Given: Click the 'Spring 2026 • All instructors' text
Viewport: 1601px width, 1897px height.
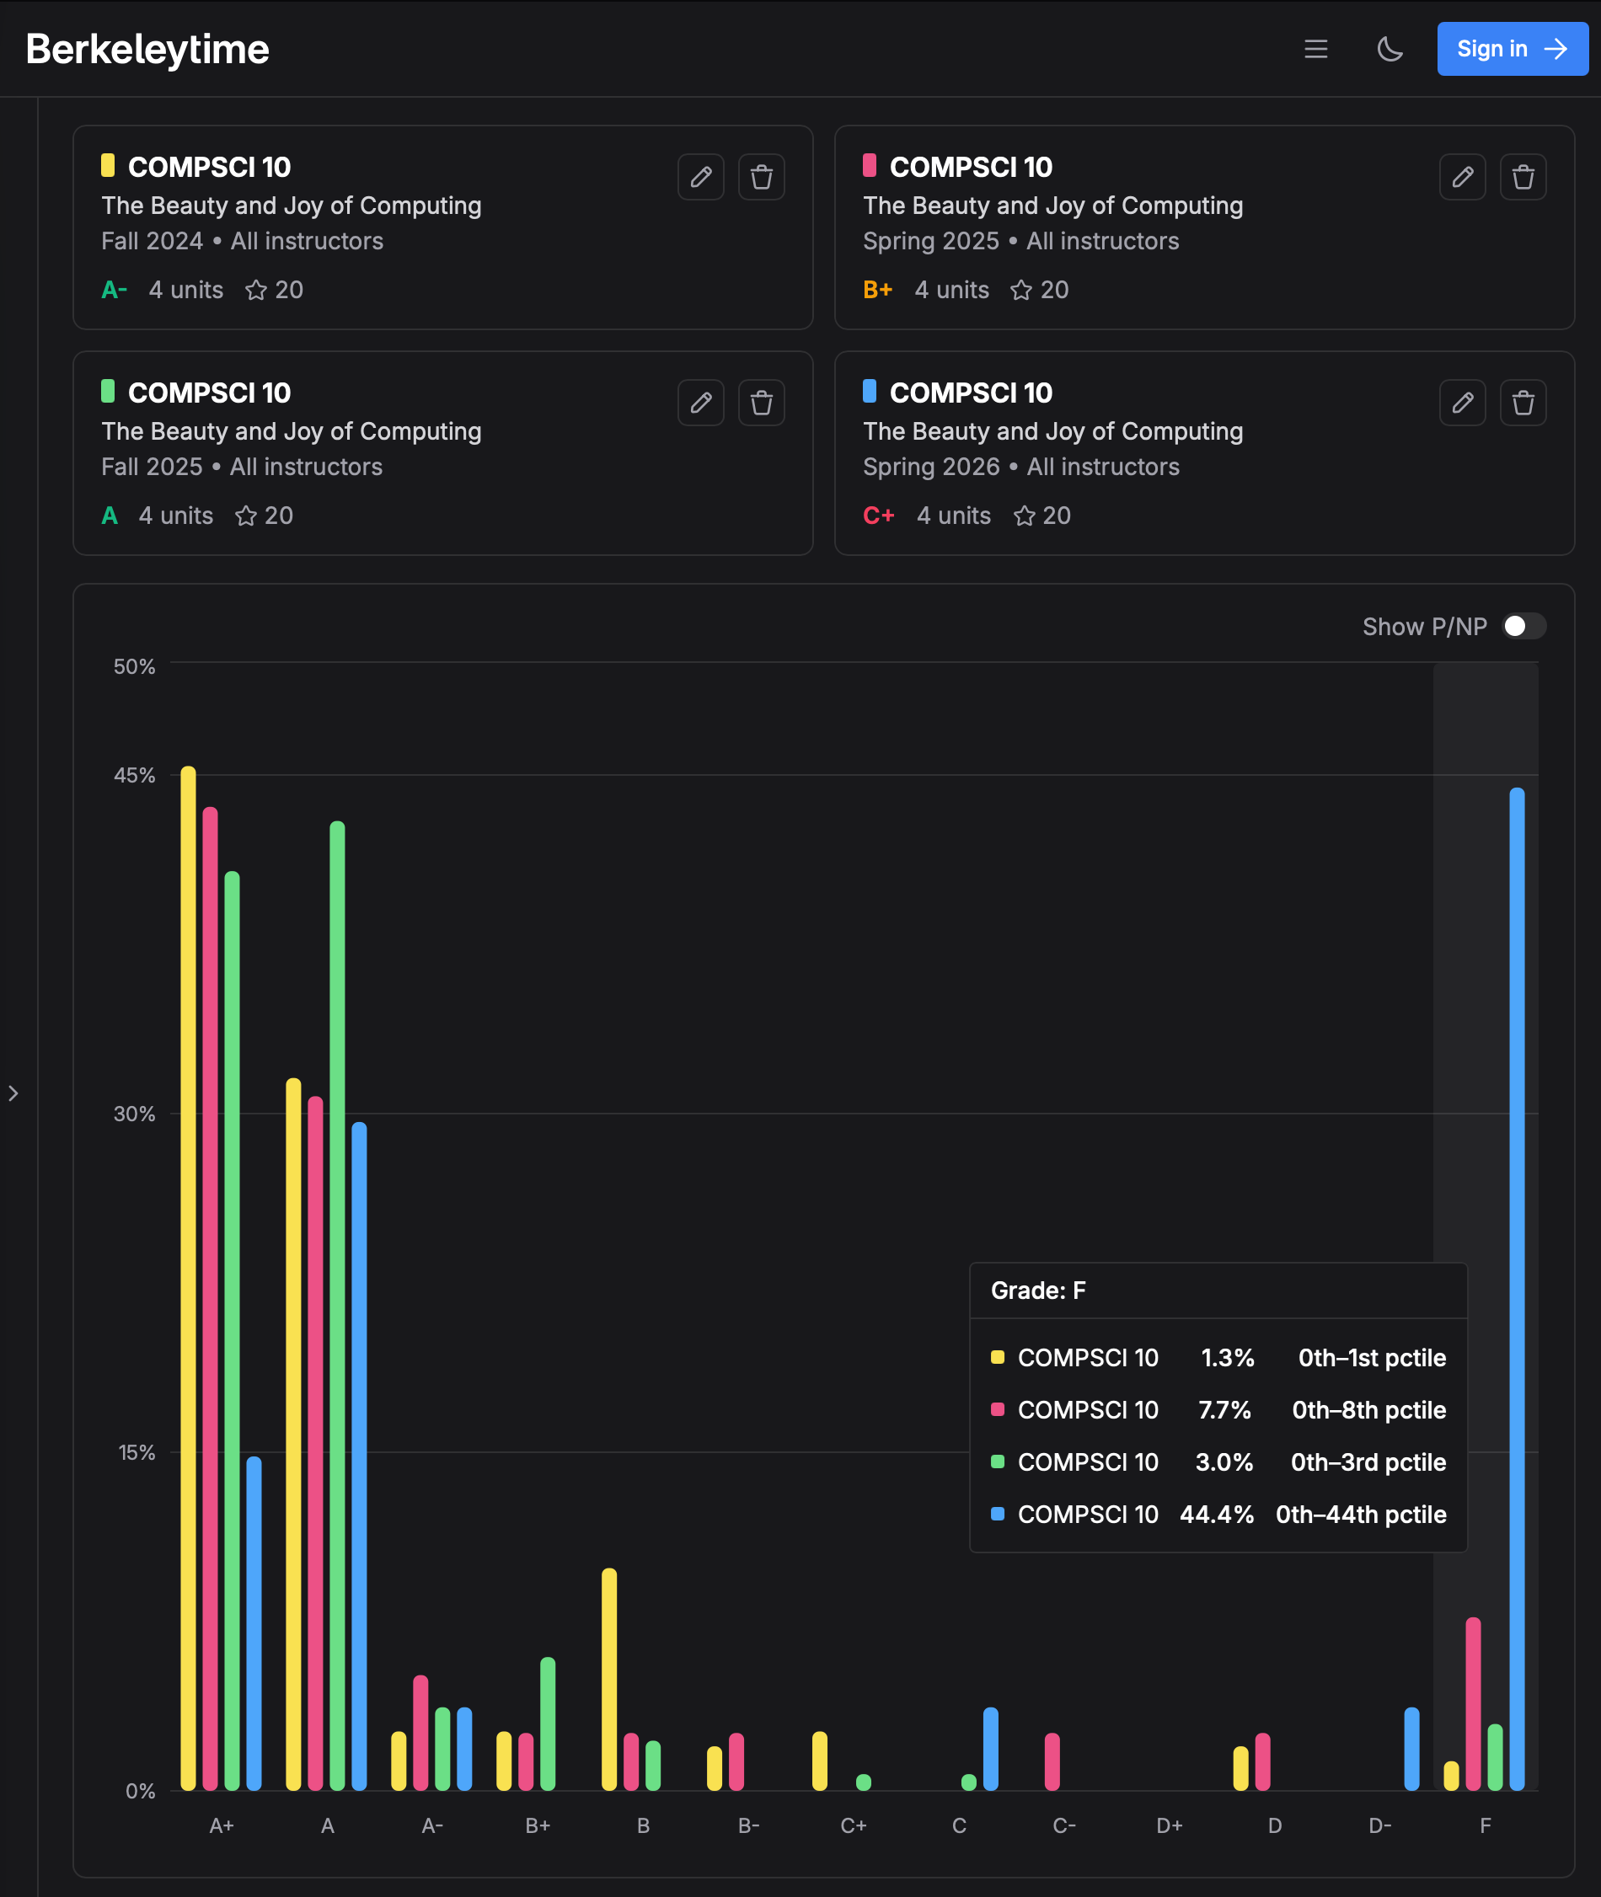Looking at the screenshot, I should click(1021, 468).
